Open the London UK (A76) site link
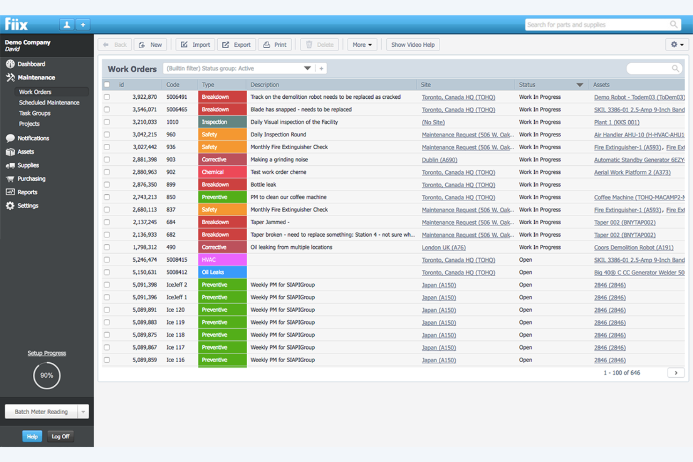Image resolution: width=693 pixels, height=462 pixels. 443,248
